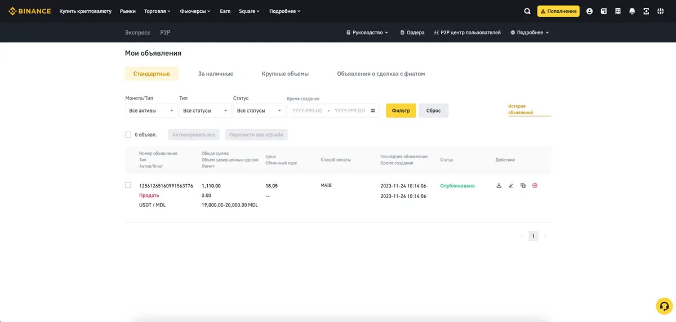Click the globe language icon
Screen dimensions: 676x322
click(x=660, y=11)
